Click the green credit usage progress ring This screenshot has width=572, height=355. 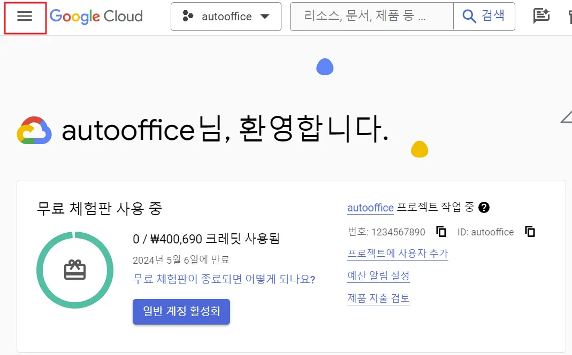(75, 270)
